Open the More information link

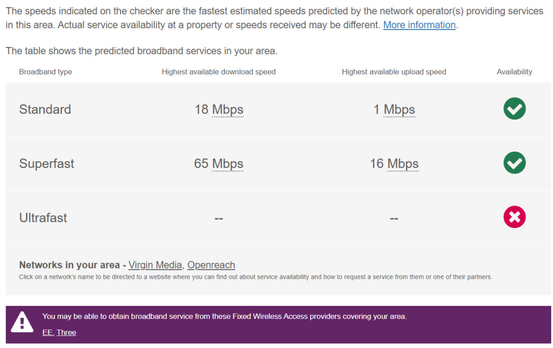point(419,25)
